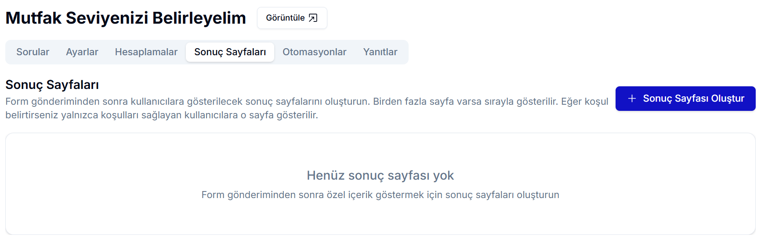Click the plus icon on the create button
Image resolution: width=761 pixels, height=241 pixels.
click(x=632, y=99)
